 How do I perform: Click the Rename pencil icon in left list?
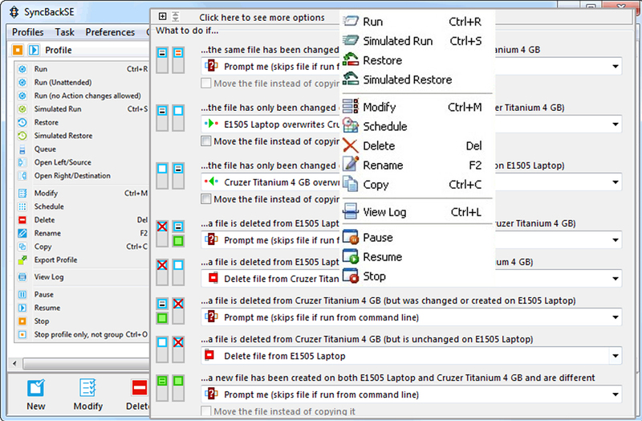click(x=22, y=233)
